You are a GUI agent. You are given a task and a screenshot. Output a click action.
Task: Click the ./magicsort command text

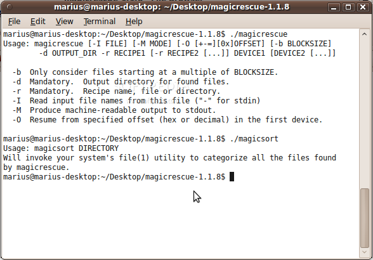(x=254, y=139)
